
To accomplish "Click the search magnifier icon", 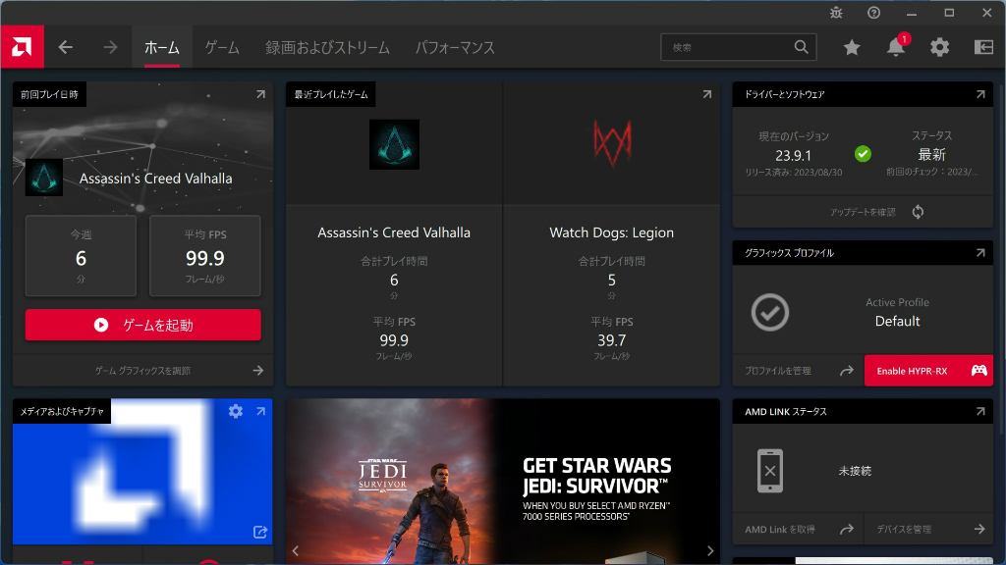I will coord(802,47).
